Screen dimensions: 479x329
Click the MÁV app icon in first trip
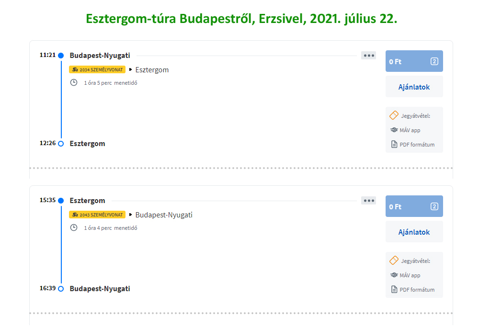click(x=394, y=130)
